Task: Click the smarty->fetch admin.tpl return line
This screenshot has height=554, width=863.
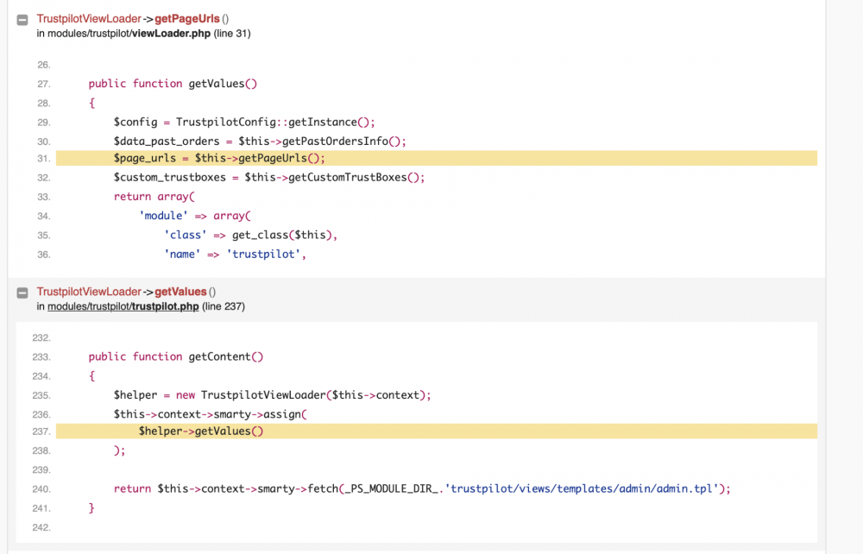Action: pyautogui.click(x=422, y=488)
